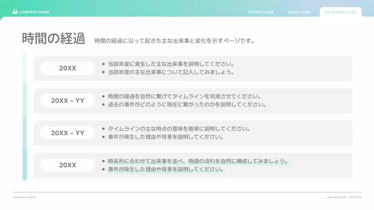Go to the Image page
Screen dimensions: 374x210
pos(299,12)
